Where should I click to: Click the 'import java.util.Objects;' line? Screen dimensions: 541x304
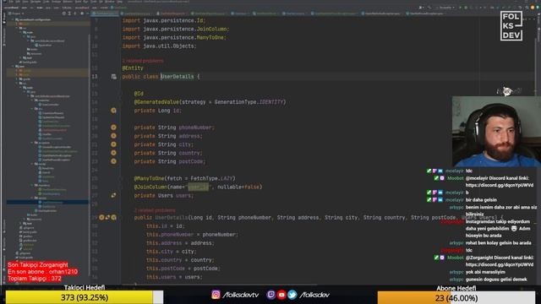click(x=159, y=46)
